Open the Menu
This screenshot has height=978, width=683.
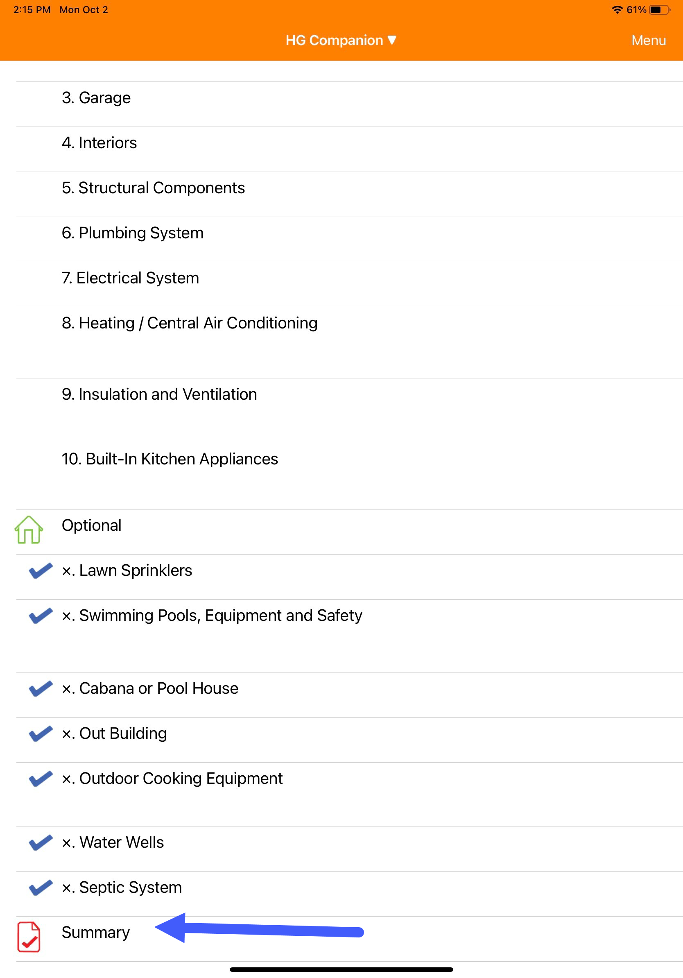click(x=649, y=40)
